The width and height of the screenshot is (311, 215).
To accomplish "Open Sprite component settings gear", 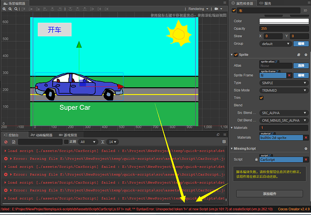I will click(305, 55).
